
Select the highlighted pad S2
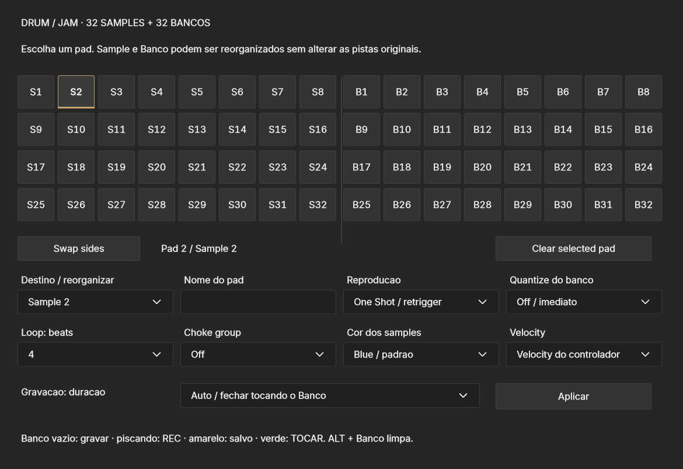click(x=76, y=92)
